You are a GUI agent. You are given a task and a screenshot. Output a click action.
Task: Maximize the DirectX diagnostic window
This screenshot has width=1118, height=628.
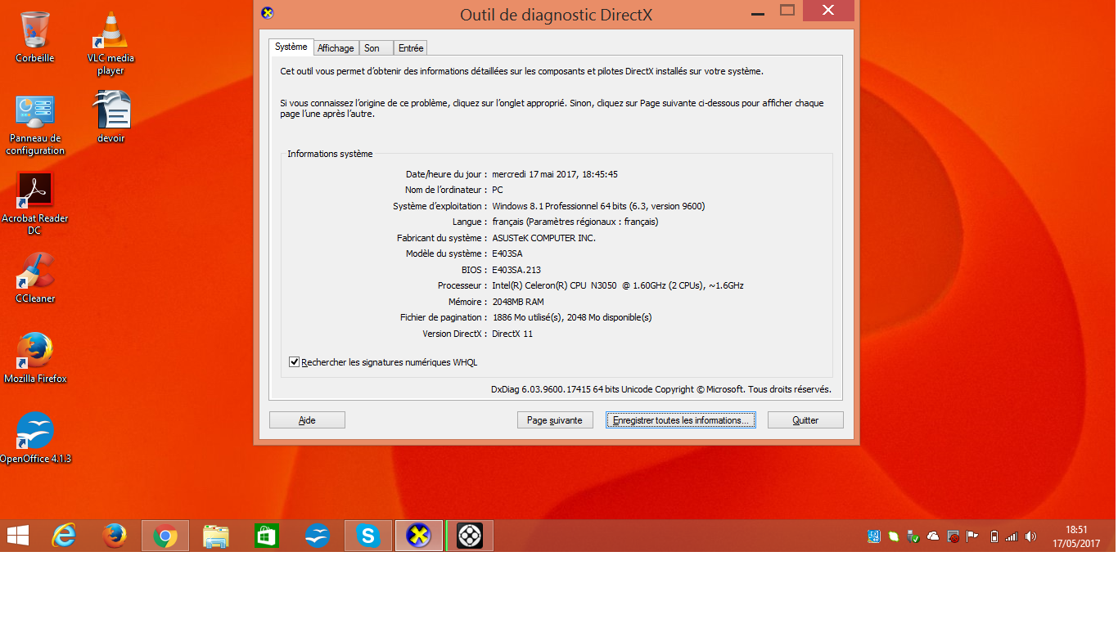(x=787, y=10)
